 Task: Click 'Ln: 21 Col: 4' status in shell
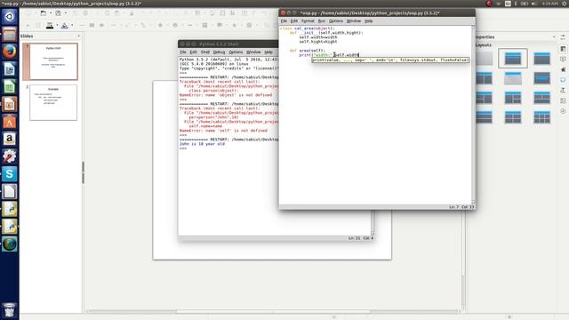(x=361, y=238)
